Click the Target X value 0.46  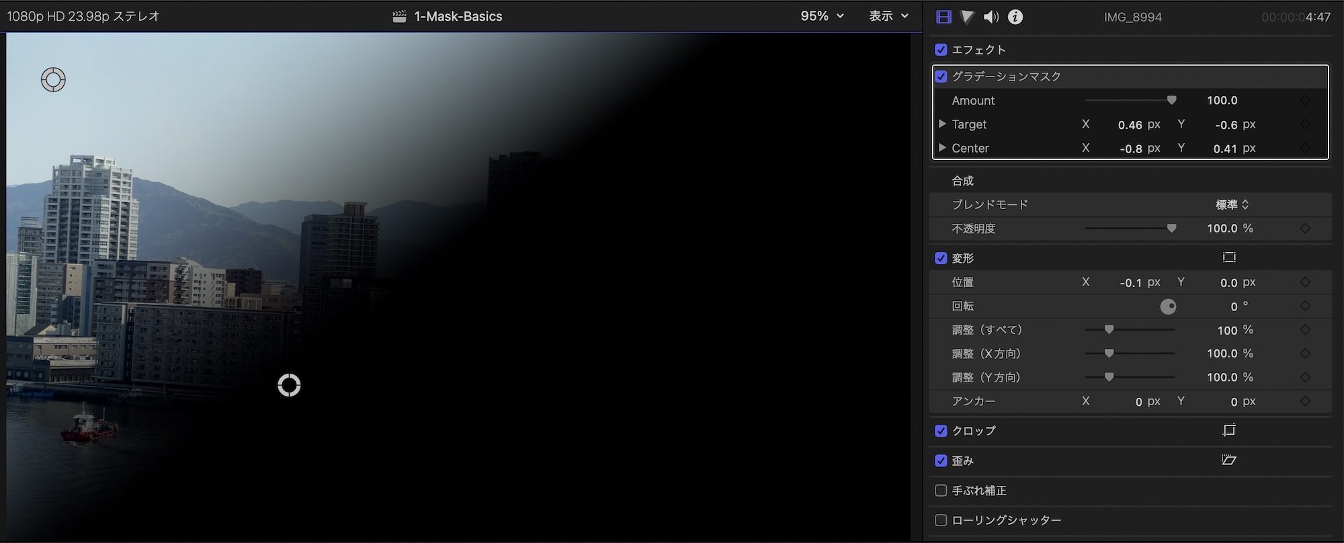point(1130,125)
